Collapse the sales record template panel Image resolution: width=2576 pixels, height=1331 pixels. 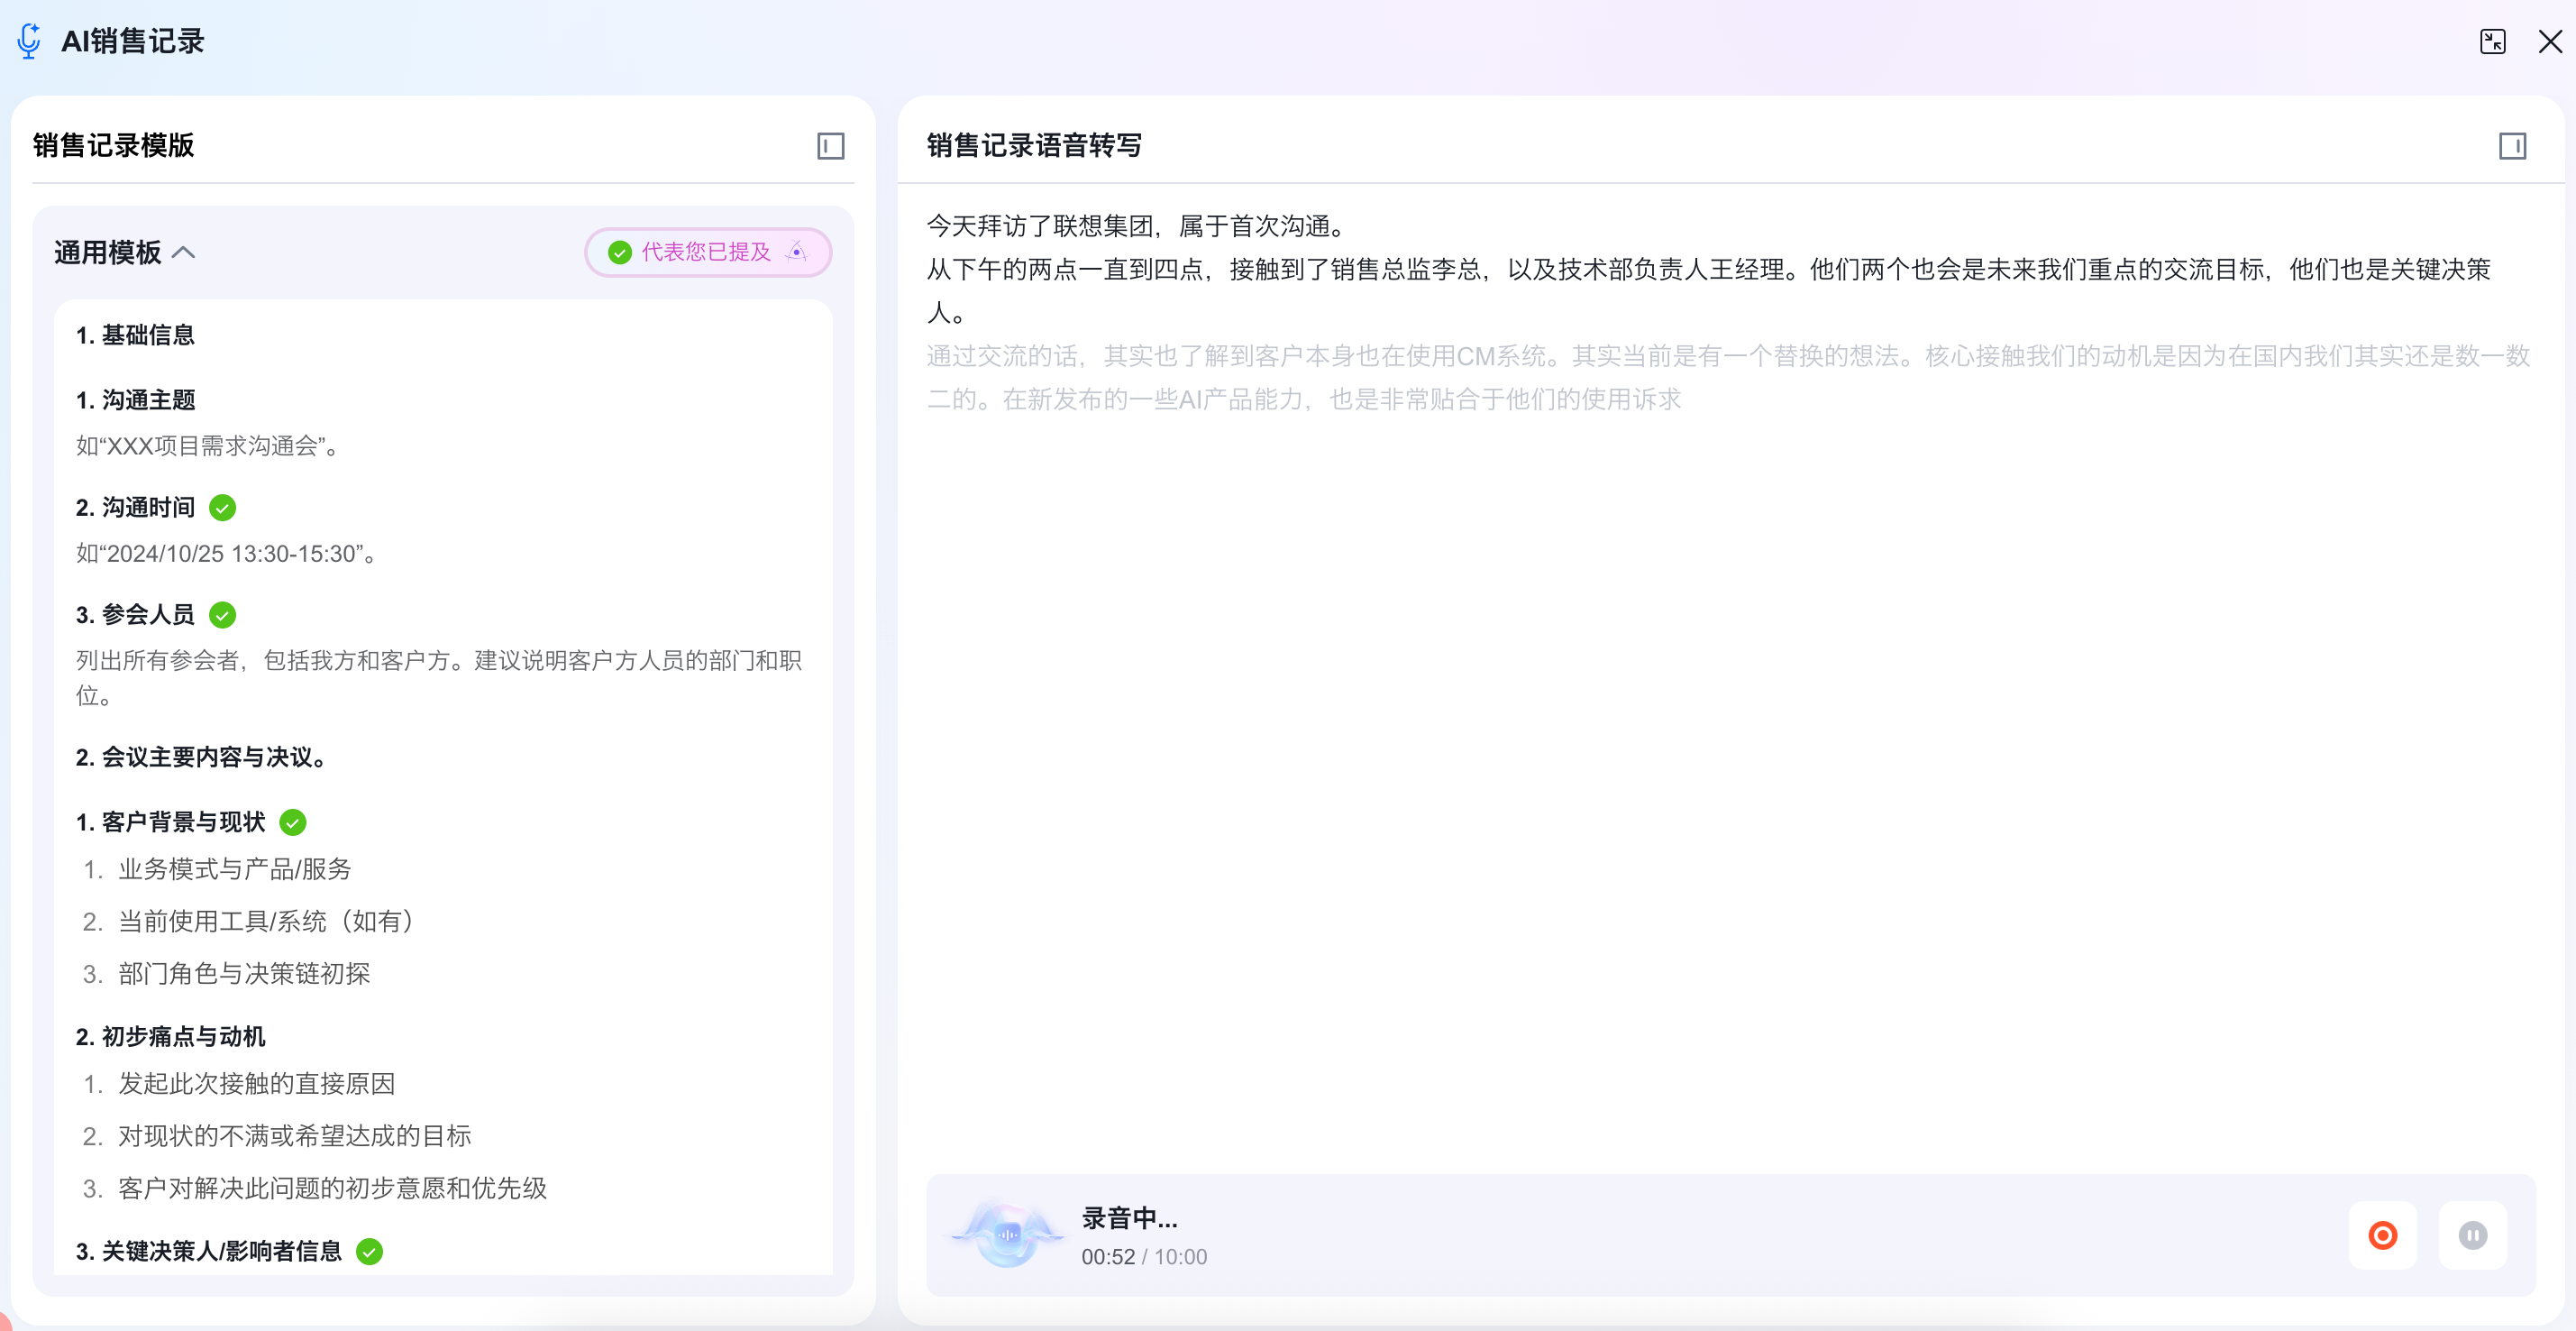click(830, 146)
